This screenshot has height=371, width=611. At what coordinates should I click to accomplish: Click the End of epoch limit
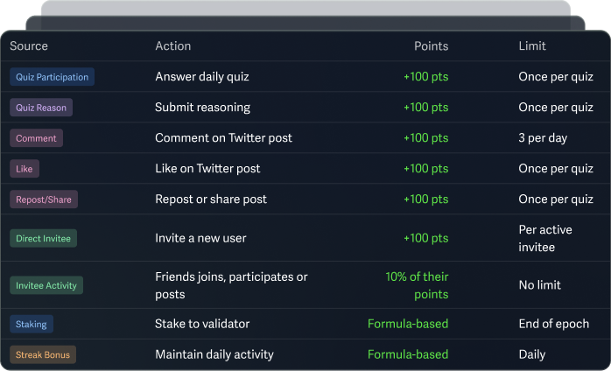click(x=553, y=325)
